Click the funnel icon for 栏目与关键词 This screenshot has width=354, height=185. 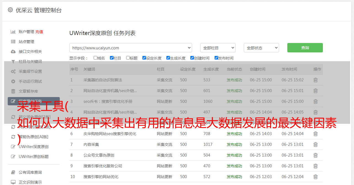click(x=13, y=61)
